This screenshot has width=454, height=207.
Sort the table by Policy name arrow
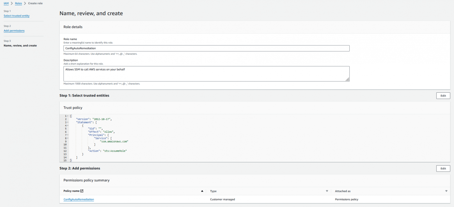point(202,191)
